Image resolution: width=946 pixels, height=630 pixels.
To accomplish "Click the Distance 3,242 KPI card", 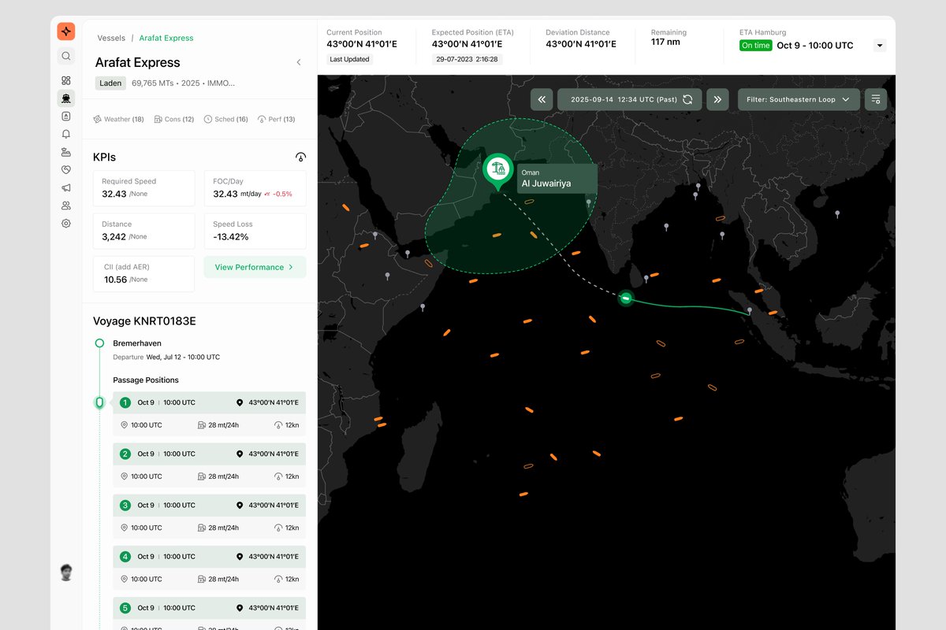I will (143, 232).
